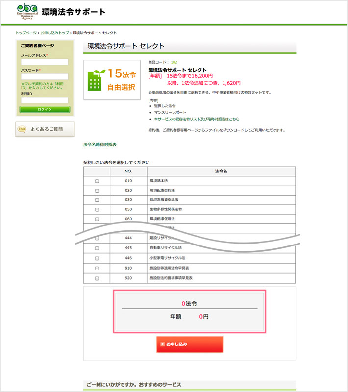This screenshot has height=392, width=348.
Task: Click the 利用ID input field
Action: [45, 100]
